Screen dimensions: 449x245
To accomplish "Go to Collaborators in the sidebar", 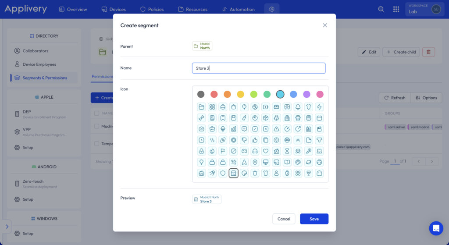I will (x=44, y=51).
